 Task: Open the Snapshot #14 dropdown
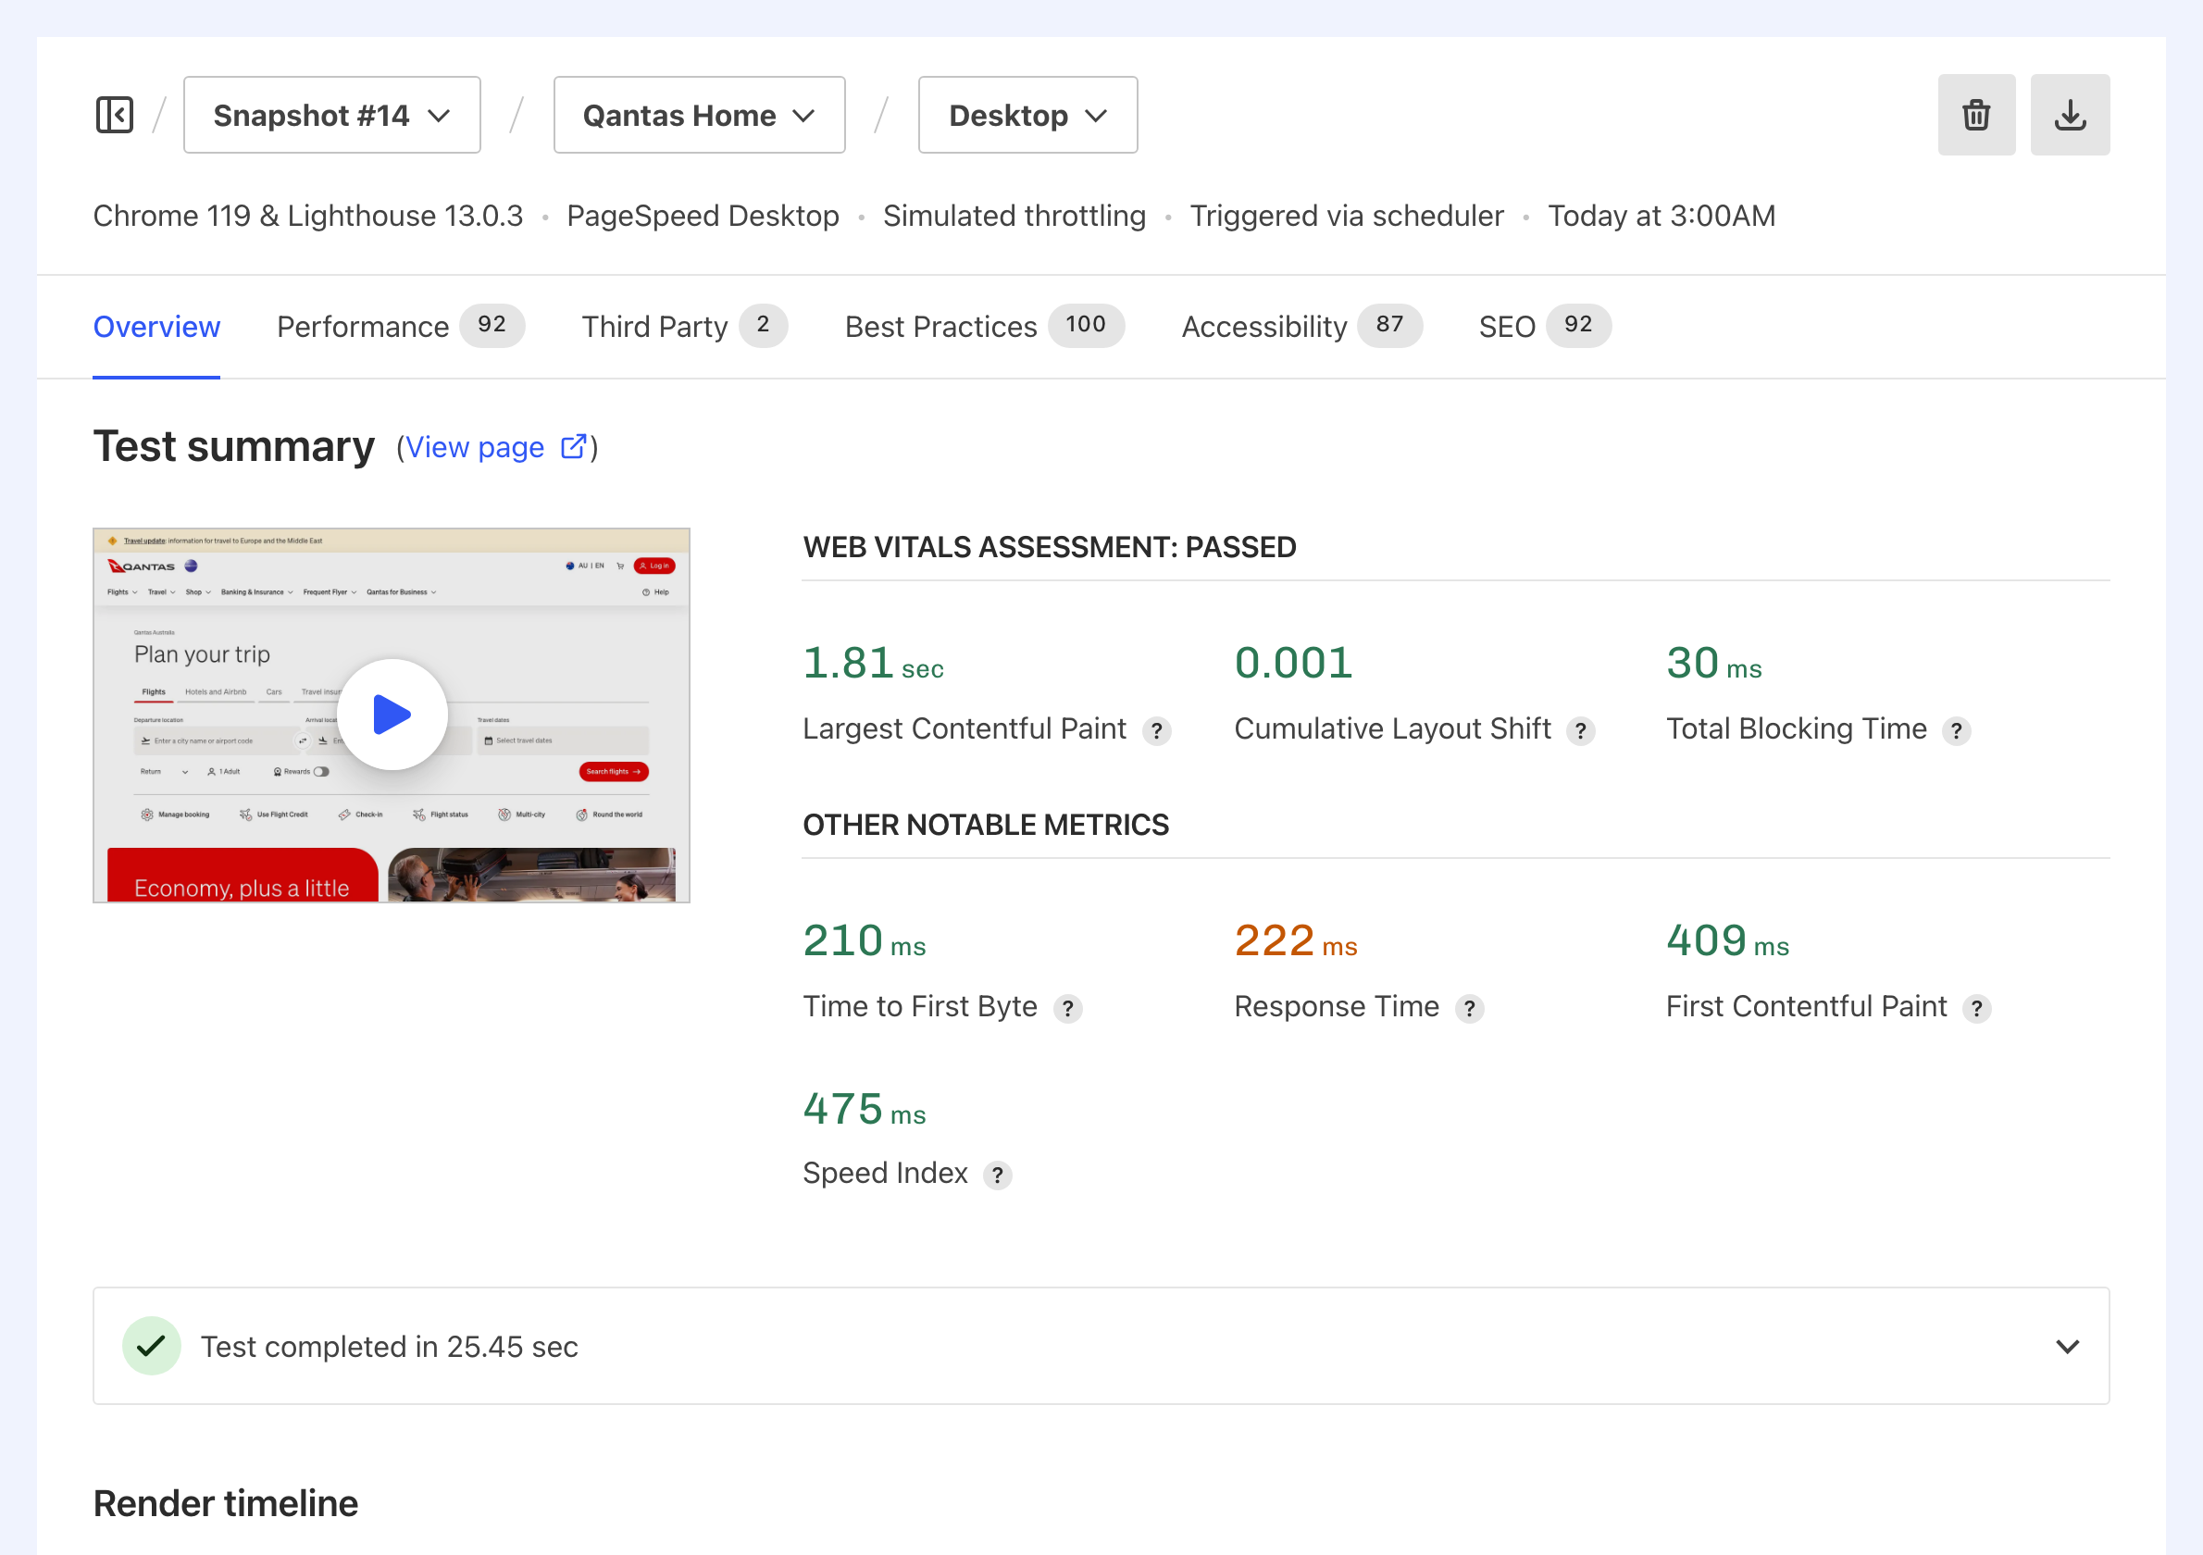(x=331, y=114)
